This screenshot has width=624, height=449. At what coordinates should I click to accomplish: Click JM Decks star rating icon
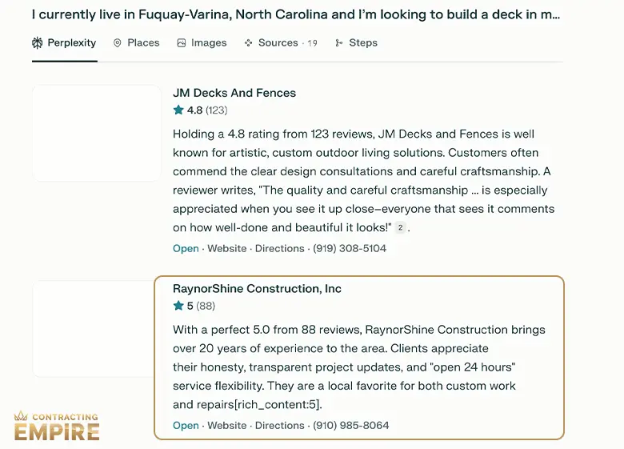(178, 110)
